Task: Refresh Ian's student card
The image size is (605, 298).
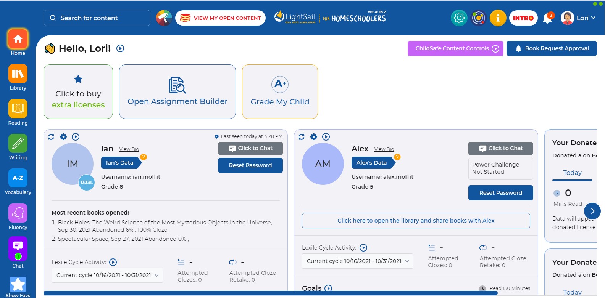Action: (51, 137)
